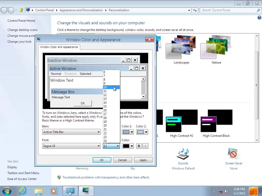Click the Inactive Window title in the preview
The width and height of the screenshot is (262, 196).
pyautogui.click(x=62, y=60)
